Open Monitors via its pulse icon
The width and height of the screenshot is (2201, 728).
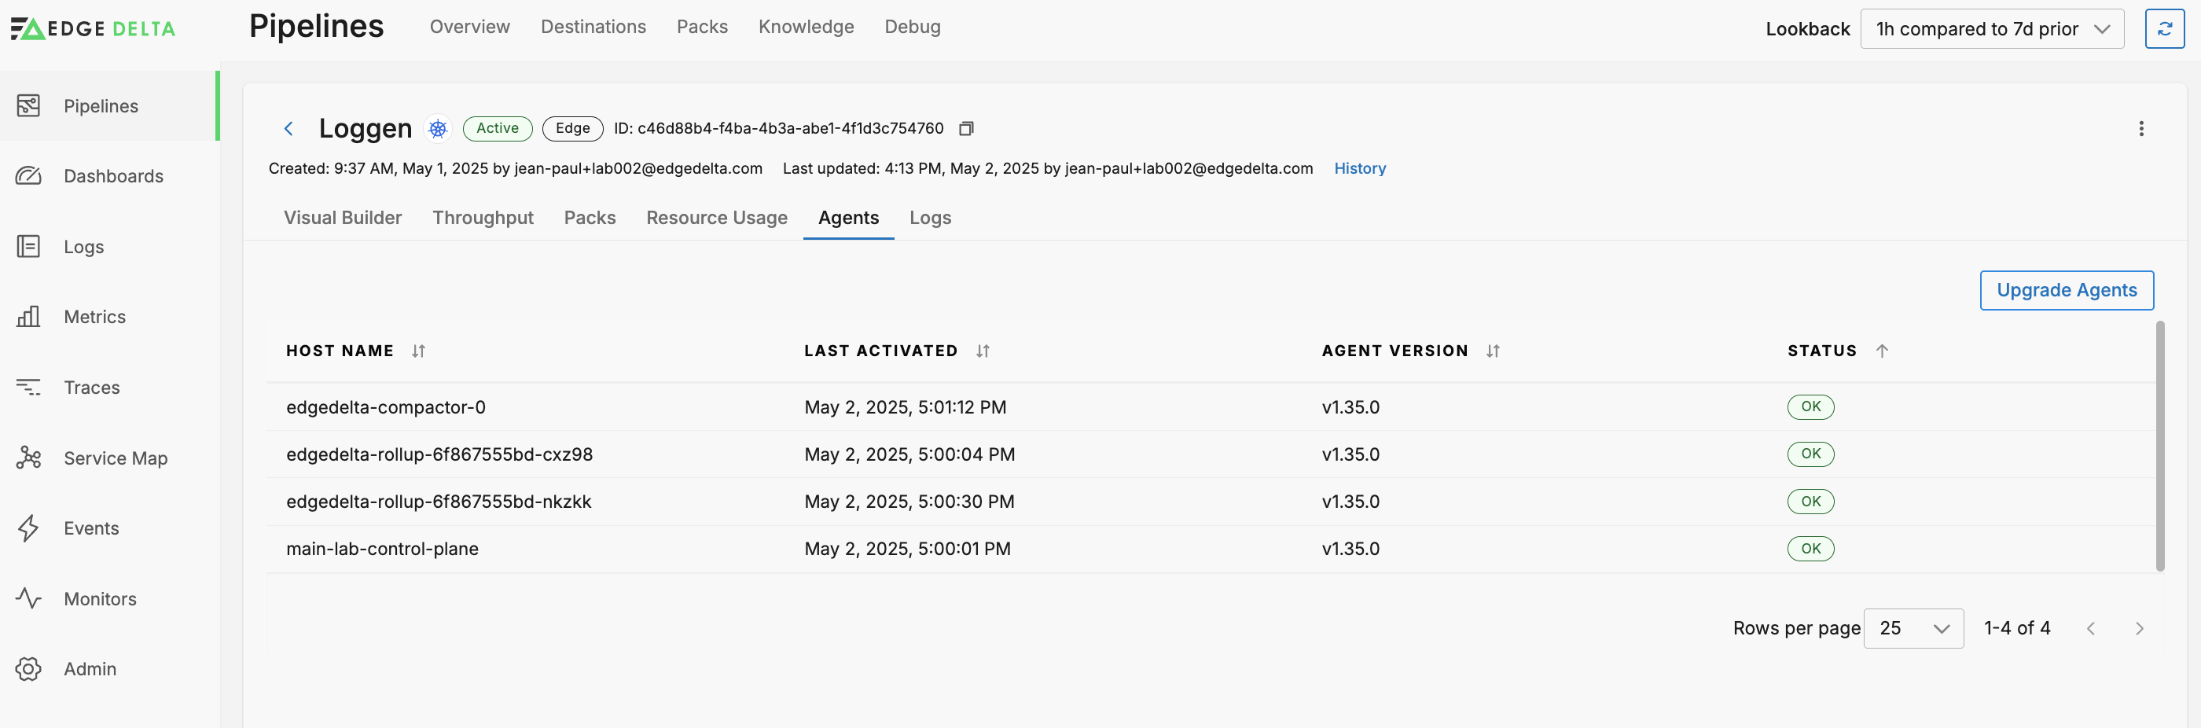click(x=28, y=599)
